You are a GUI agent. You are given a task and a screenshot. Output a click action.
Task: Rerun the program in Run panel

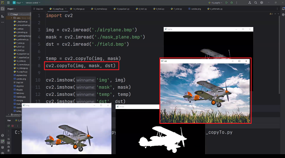[8, 126]
